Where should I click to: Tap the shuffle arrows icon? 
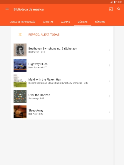20,34
